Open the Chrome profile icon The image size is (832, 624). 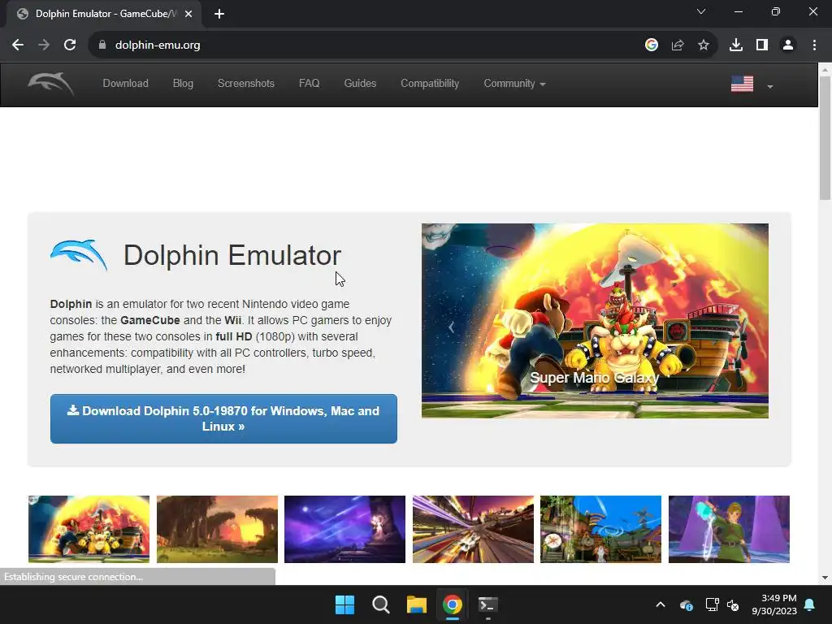click(x=788, y=45)
